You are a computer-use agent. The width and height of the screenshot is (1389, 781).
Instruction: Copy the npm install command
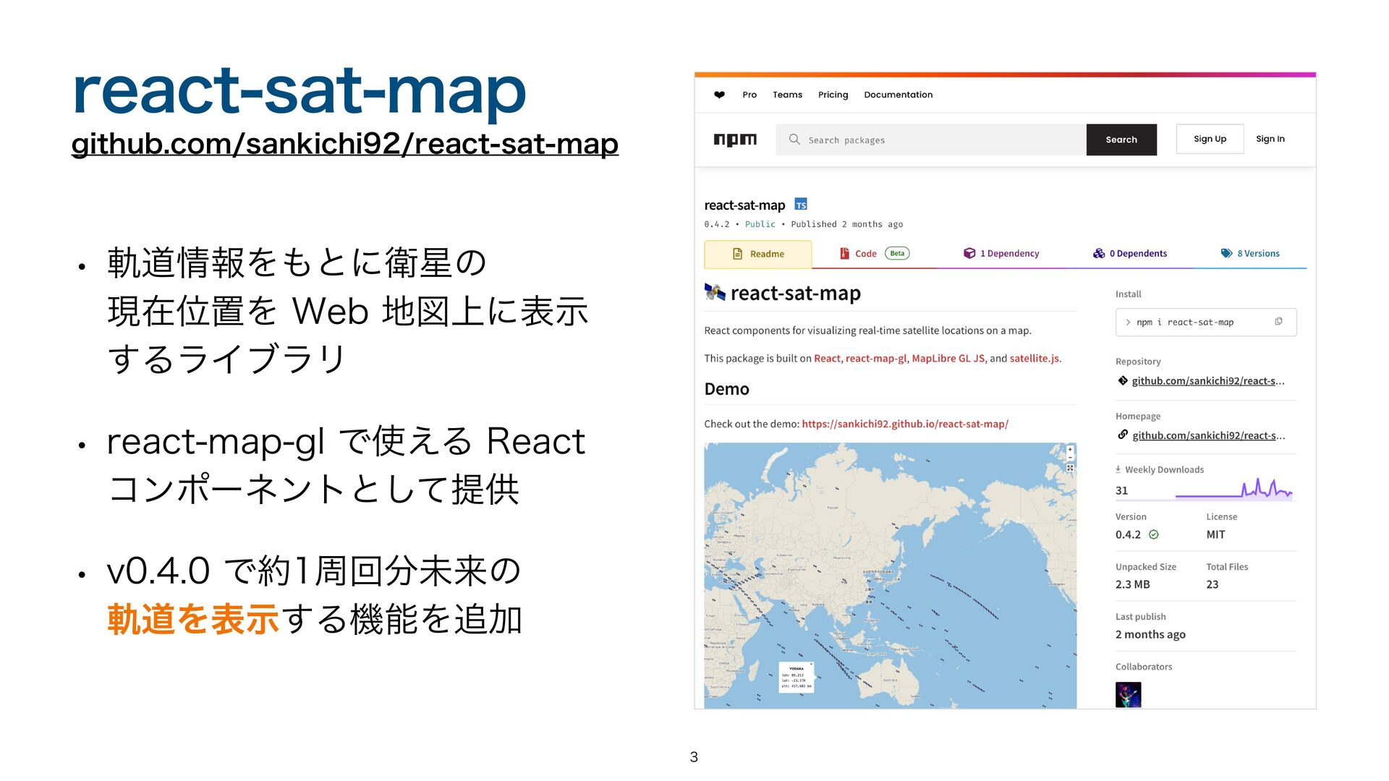pyautogui.click(x=1278, y=322)
